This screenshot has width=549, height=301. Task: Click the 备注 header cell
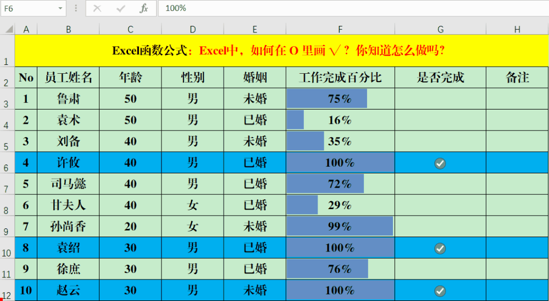pyautogui.click(x=518, y=78)
